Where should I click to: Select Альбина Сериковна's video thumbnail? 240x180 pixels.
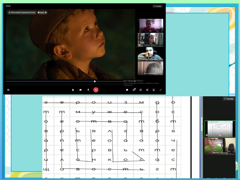coord(151,40)
